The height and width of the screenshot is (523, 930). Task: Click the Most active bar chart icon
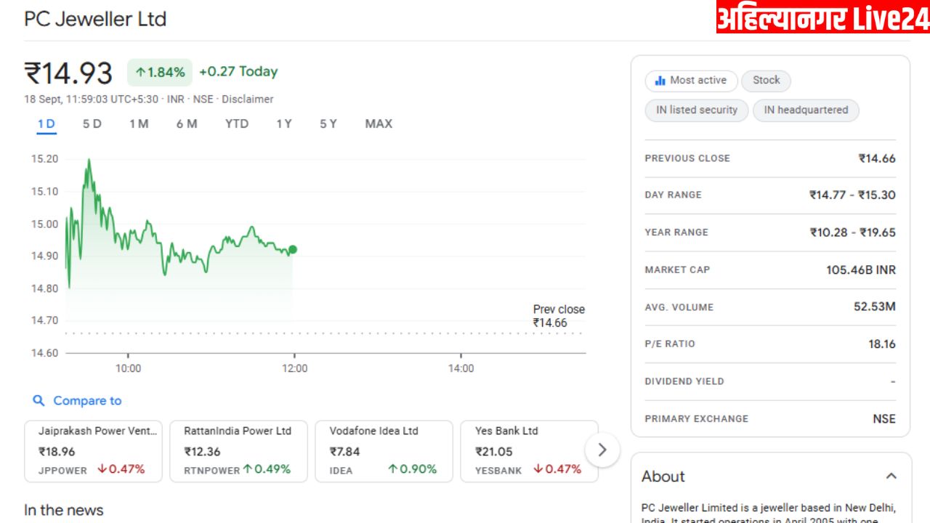coord(660,81)
